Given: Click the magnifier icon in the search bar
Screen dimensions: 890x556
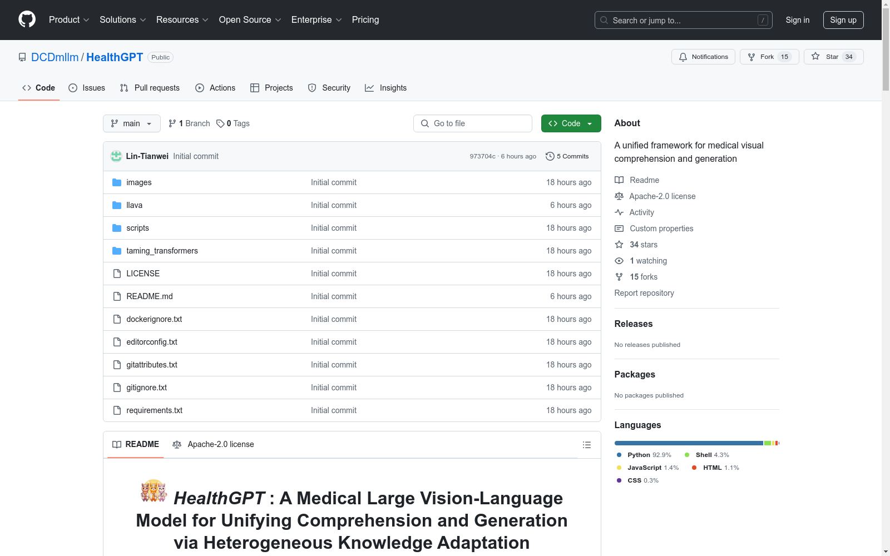Looking at the screenshot, I should [604, 20].
